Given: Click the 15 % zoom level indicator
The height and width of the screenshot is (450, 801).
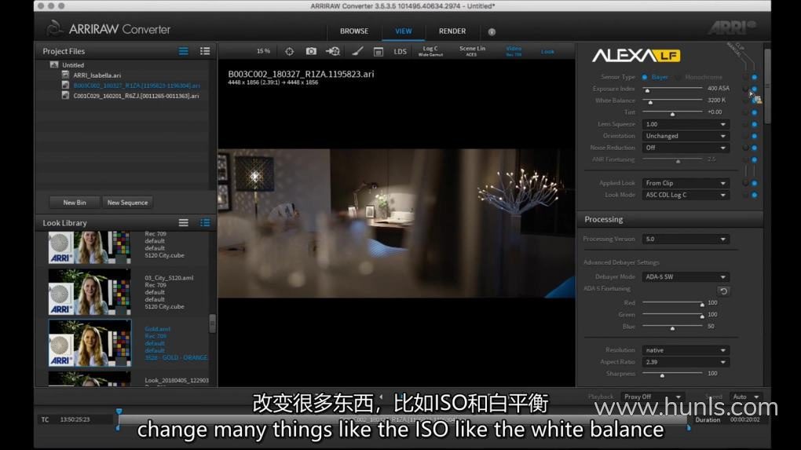Looking at the screenshot, I should click(x=263, y=51).
